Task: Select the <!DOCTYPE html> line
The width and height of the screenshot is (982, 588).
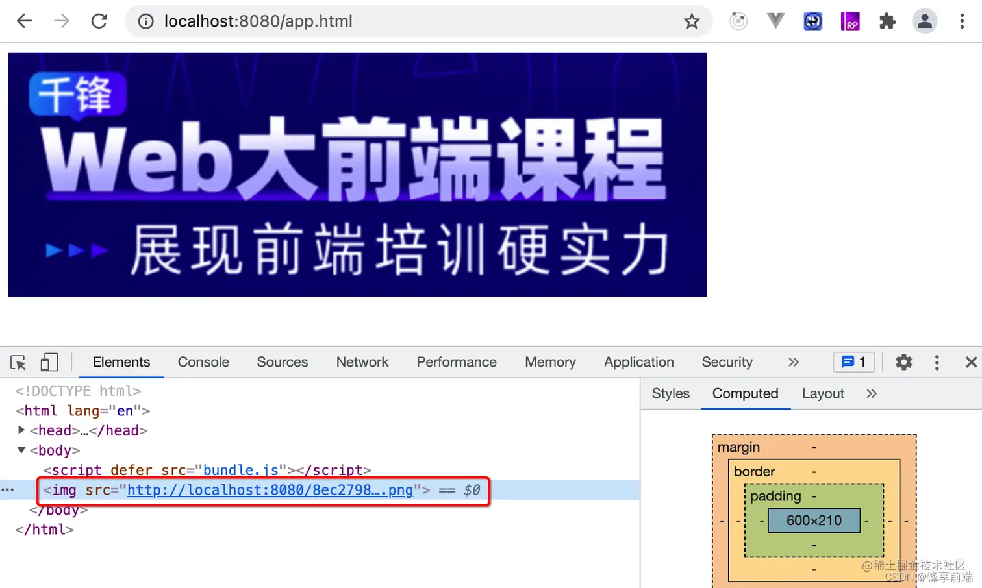Action: (78, 391)
